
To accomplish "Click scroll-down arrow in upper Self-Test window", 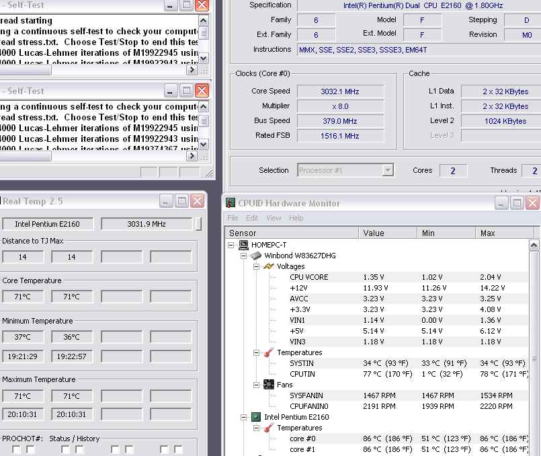I will [x=204, y=58].
